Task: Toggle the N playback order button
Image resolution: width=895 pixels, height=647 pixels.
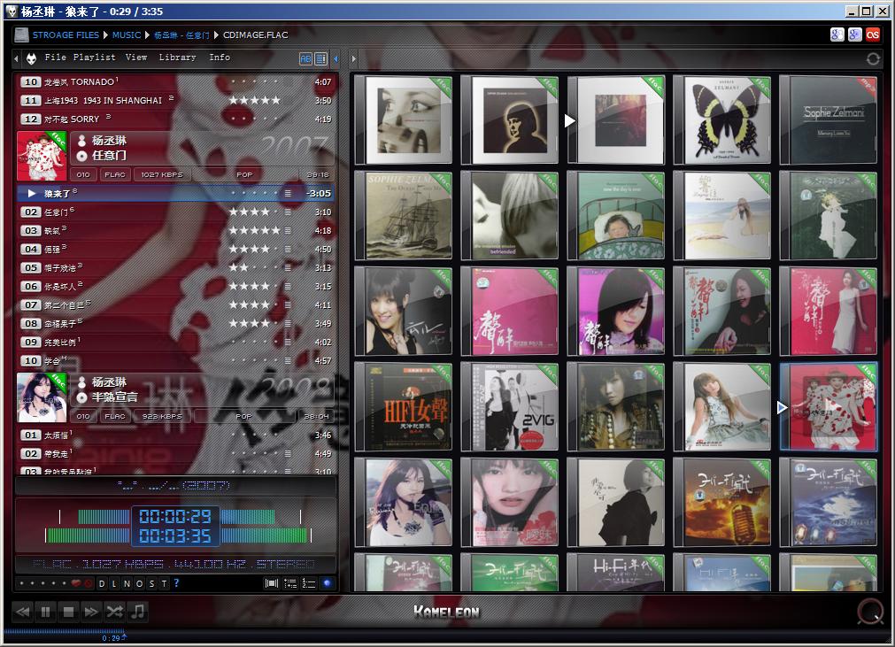Action: [x=127, y=583]
